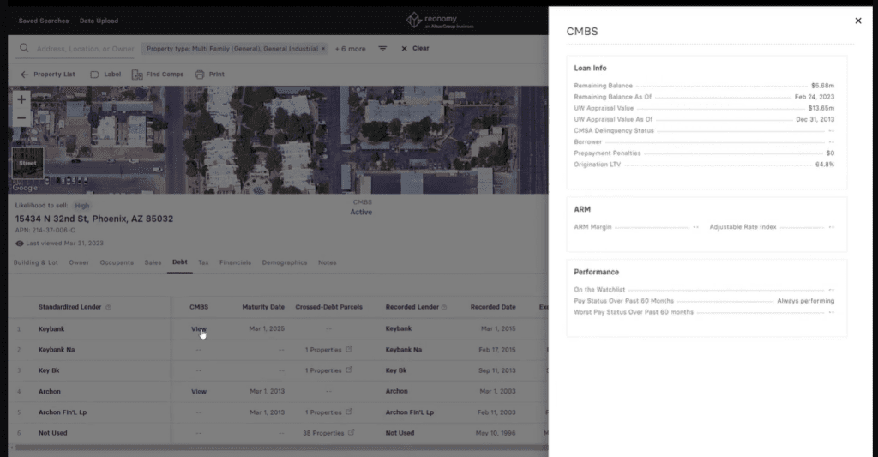Go back to Property List
878x457 pixels.
click(48, 75)
